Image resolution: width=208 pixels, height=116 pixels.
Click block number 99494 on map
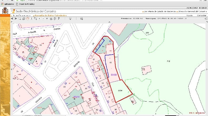click(76, 97)
